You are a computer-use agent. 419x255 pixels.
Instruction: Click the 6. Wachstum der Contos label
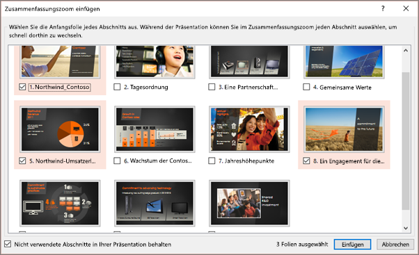[158, 161]
